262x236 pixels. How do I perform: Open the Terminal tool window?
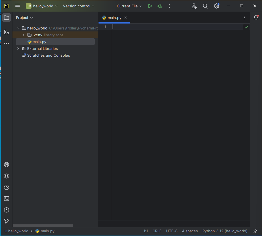click(7, 199)
